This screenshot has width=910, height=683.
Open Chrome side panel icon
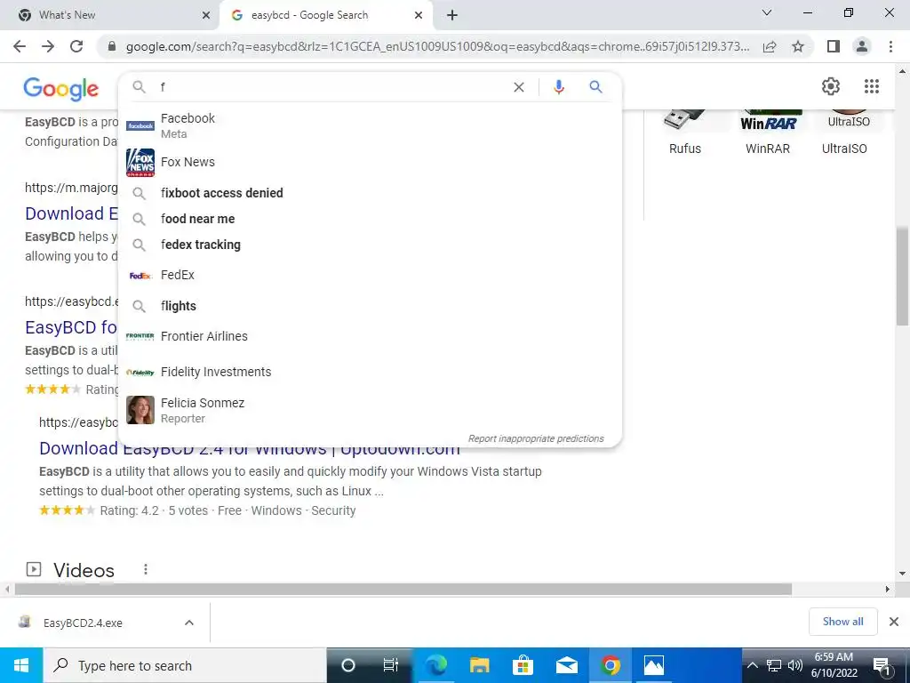pos(834,46)
